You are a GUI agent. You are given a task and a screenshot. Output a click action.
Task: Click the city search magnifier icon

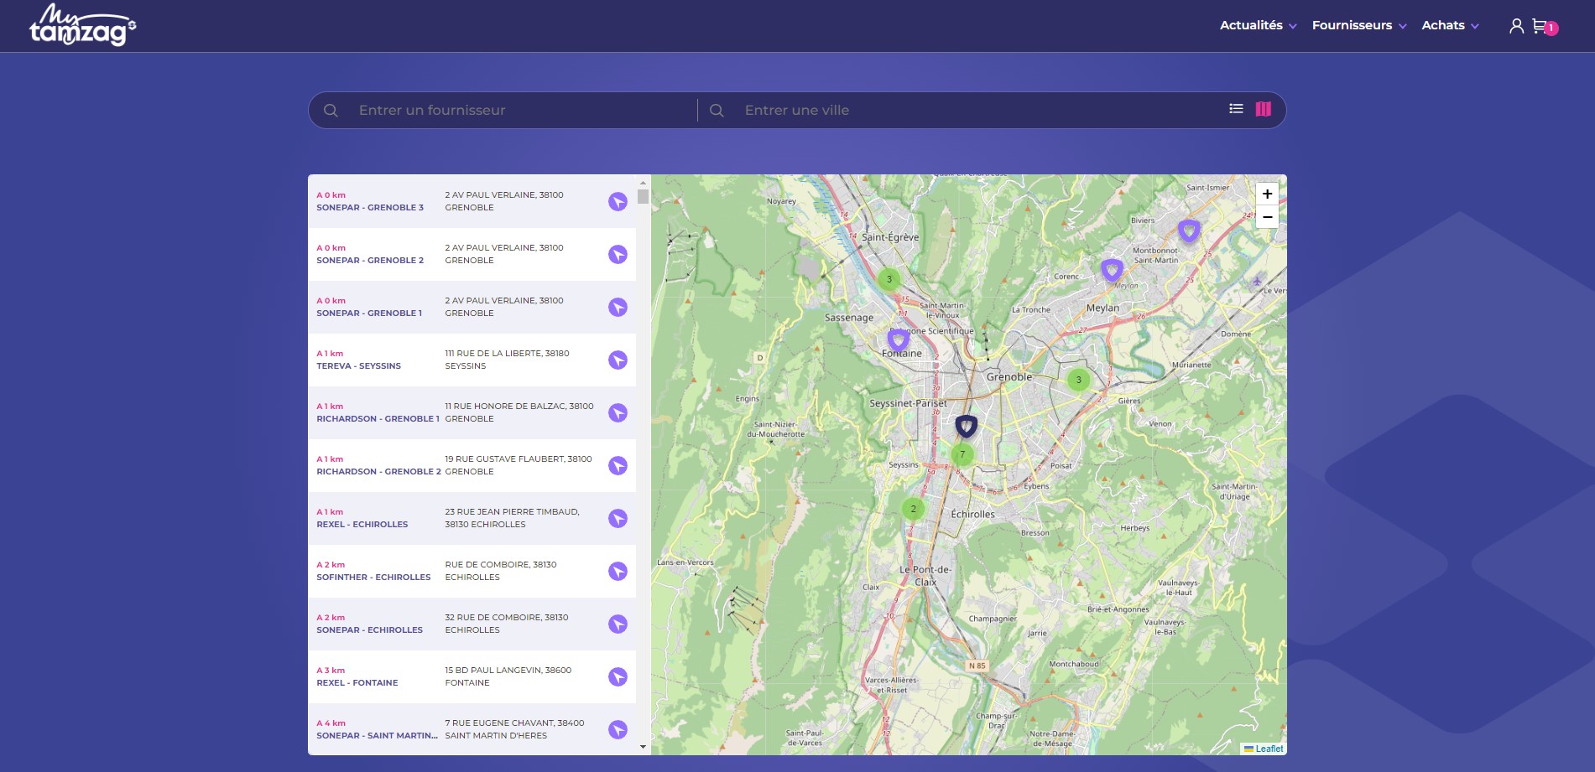717,111
